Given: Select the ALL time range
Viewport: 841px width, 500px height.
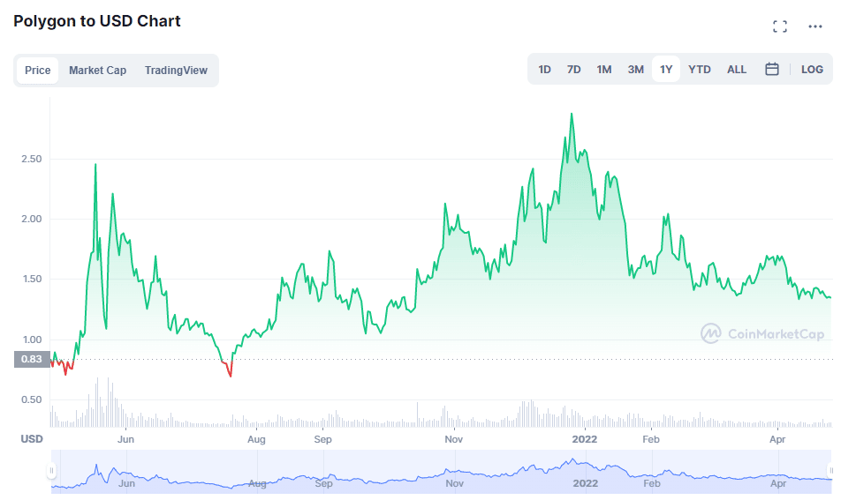Looking at the screenshot, I should tap(737, 70).
